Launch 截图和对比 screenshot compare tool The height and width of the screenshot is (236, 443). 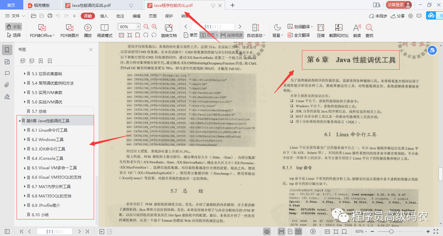click(x=339, y=31)
